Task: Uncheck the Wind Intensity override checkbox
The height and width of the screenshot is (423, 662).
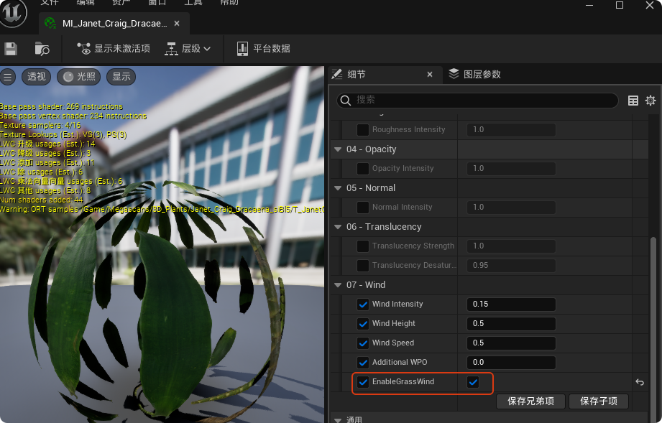Action: (x=363, y=304)
